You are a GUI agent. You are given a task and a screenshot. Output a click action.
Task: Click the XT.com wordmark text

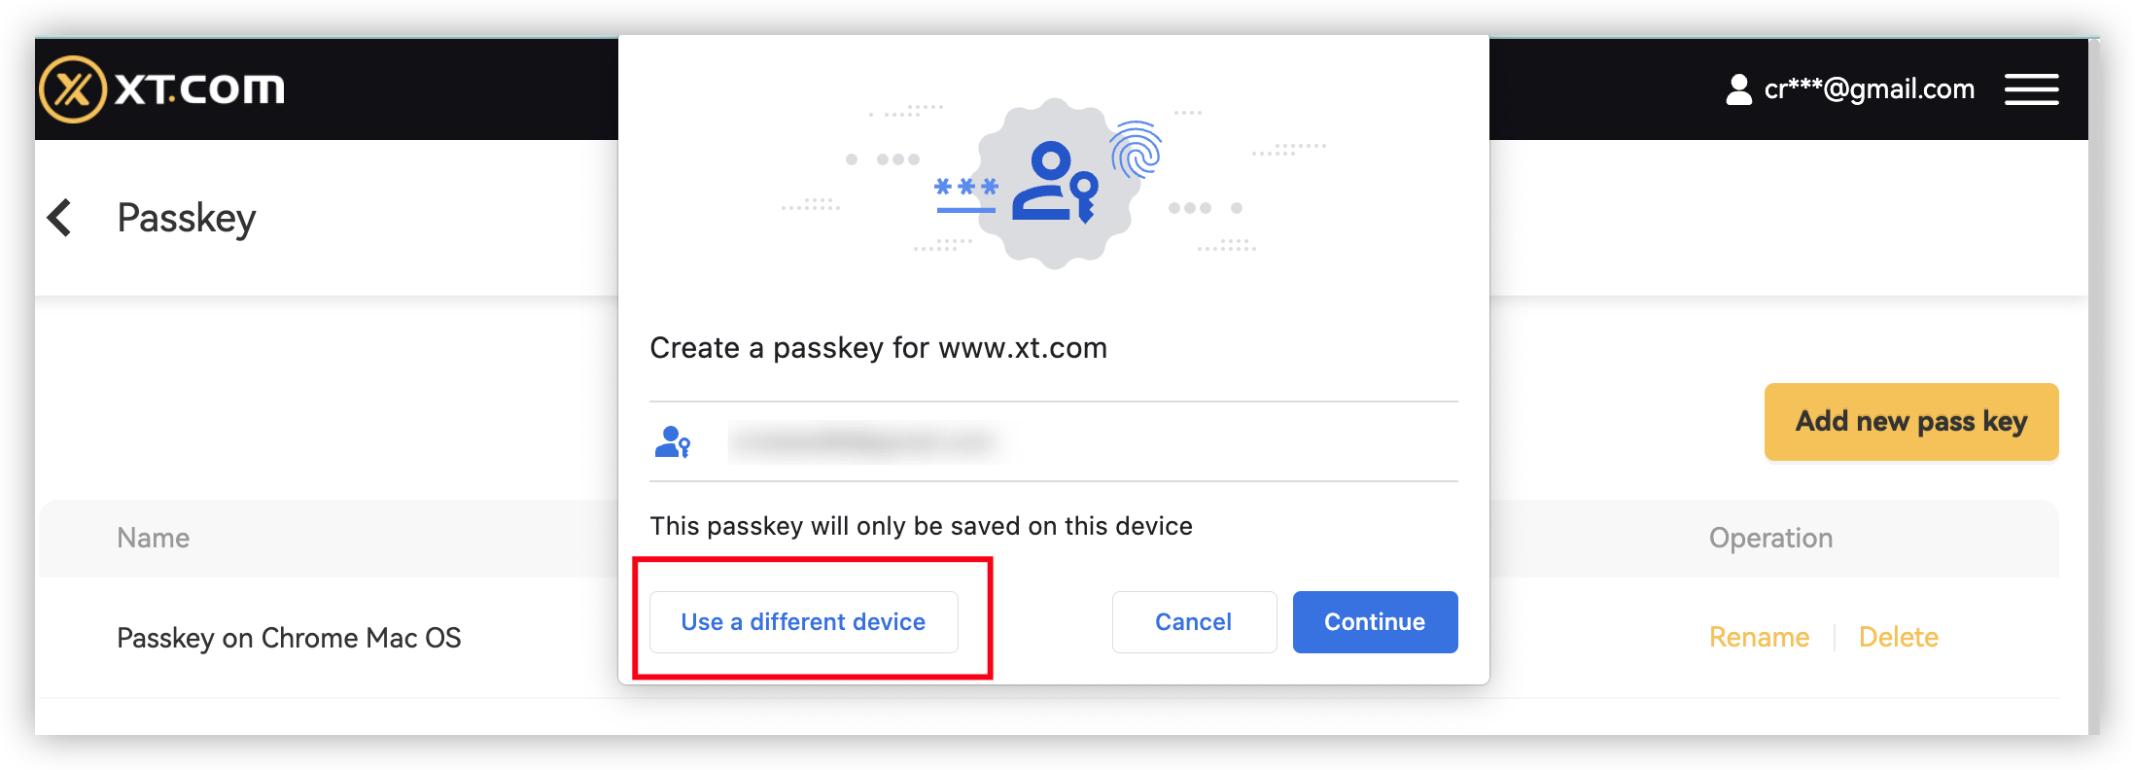[199, 89]
